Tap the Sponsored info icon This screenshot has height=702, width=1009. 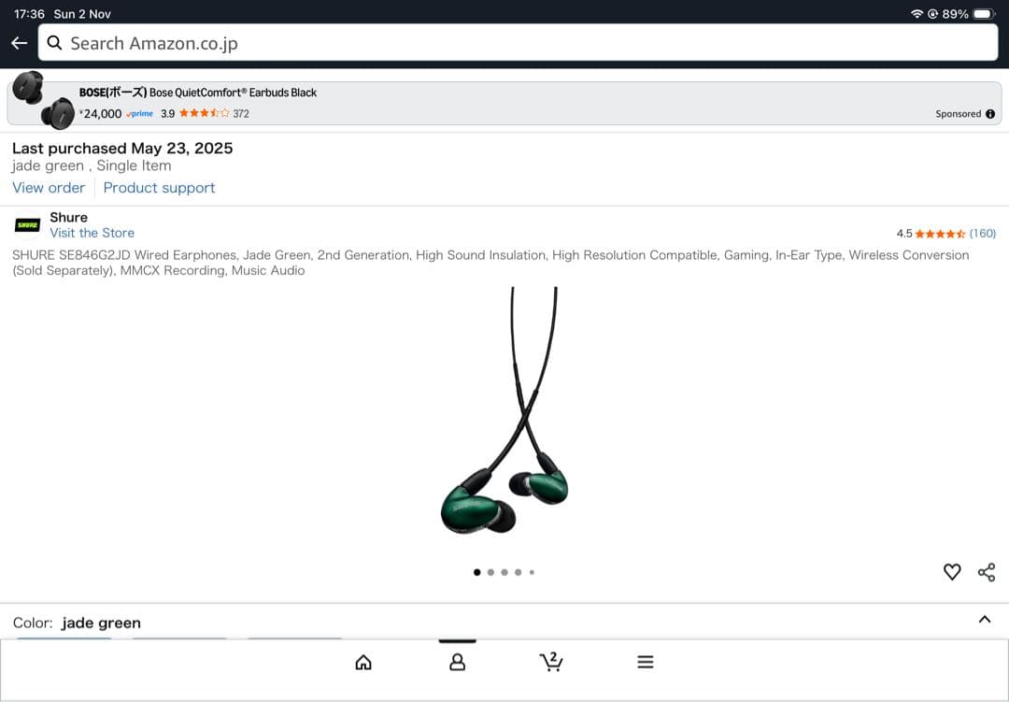990,114
